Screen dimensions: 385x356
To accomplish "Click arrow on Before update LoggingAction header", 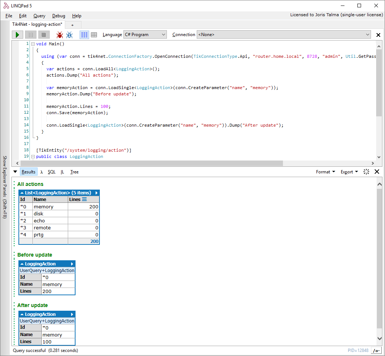I will click(x=72, y=264).
